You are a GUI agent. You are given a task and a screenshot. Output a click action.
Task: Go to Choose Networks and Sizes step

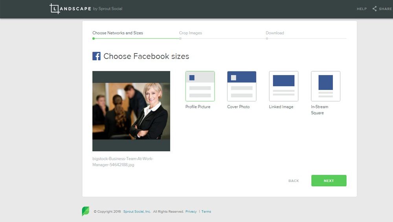[x=118, y=33]
